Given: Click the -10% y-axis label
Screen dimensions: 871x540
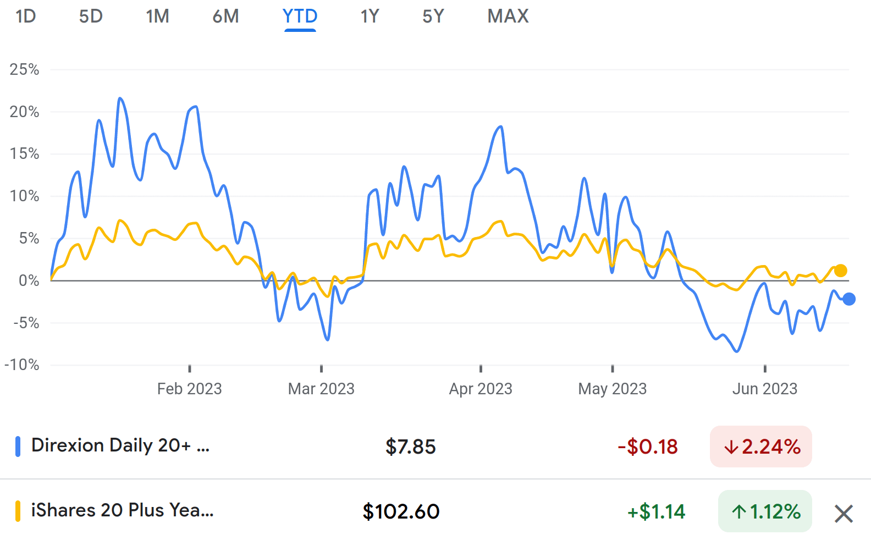Looking at the screenshot, I should point(21,365).
